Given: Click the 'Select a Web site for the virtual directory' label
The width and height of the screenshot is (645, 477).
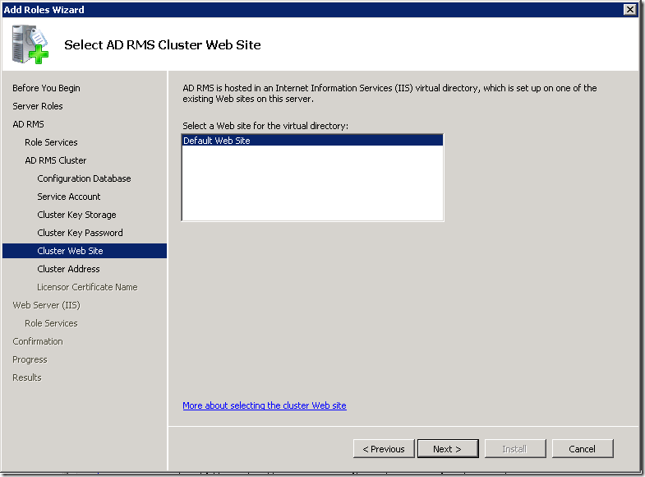Looking at the screenshot, I should 265,126.
